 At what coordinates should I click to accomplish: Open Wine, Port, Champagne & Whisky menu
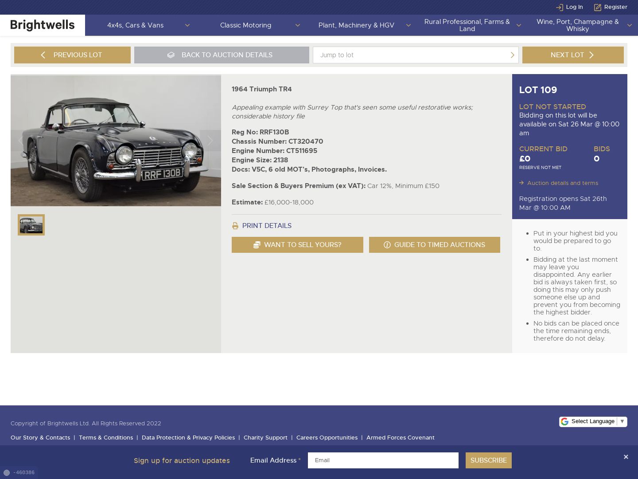[x=578, y=25]
